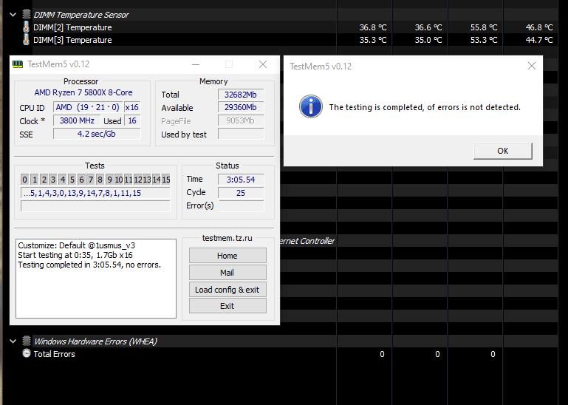Click the empty Error(s) status field
The width and height of the screenshot is (568, 405).
tap(241, 206)
